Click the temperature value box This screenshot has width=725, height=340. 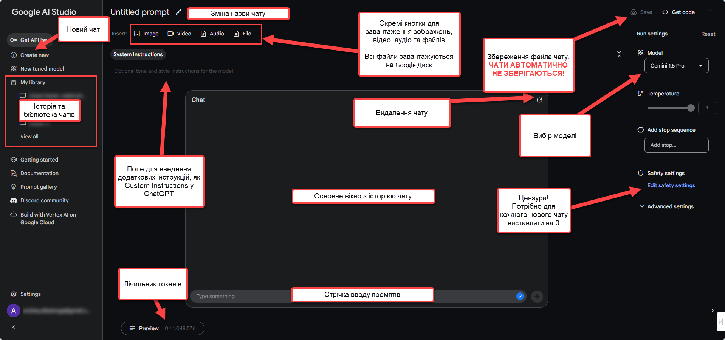click(707, 108)
